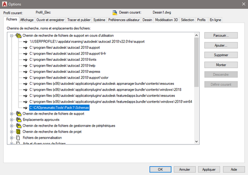Cancel with the Annuler button
The height and width of the screenshot is (175, 248).
(185, 170)
